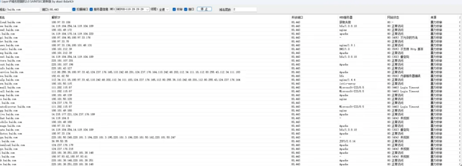Click the istio-envoy web server cell

point(347,84)
